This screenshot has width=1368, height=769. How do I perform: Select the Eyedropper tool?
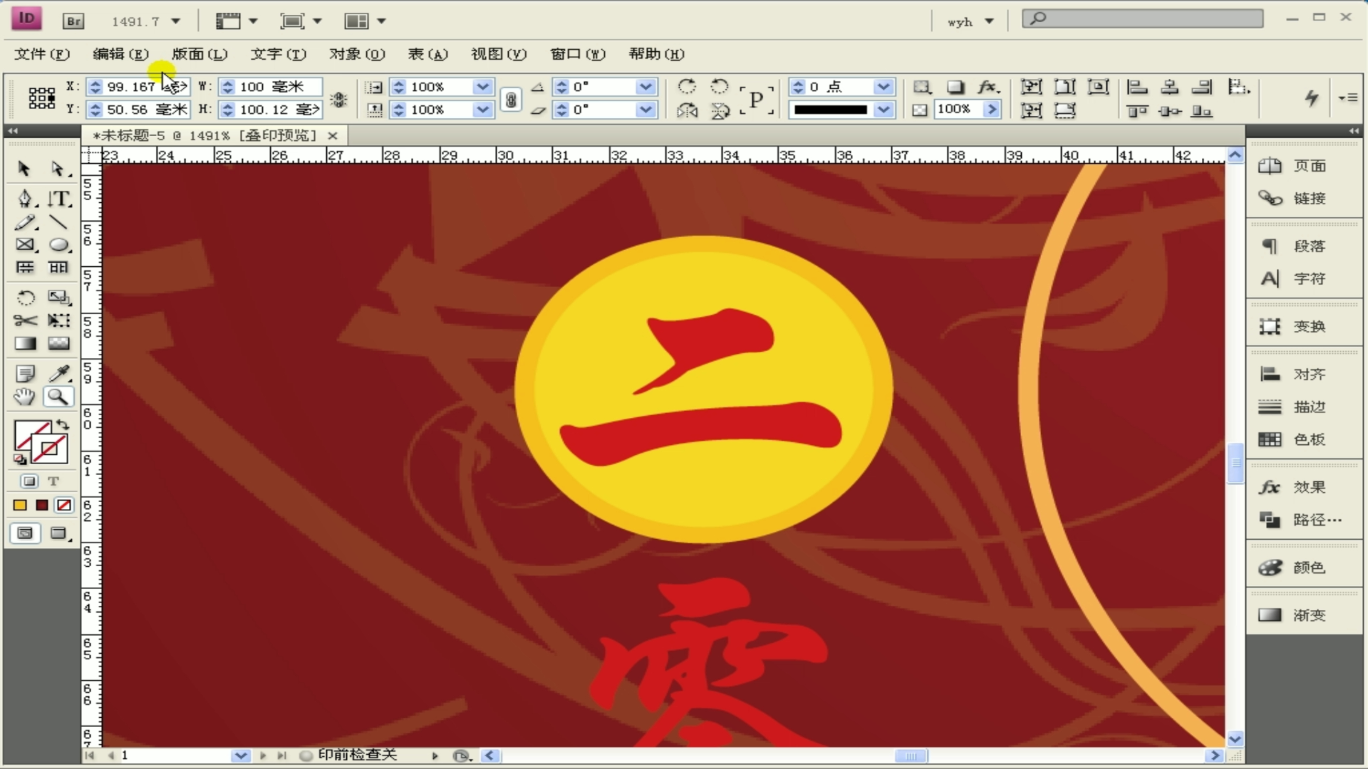[x=58, y=374]
